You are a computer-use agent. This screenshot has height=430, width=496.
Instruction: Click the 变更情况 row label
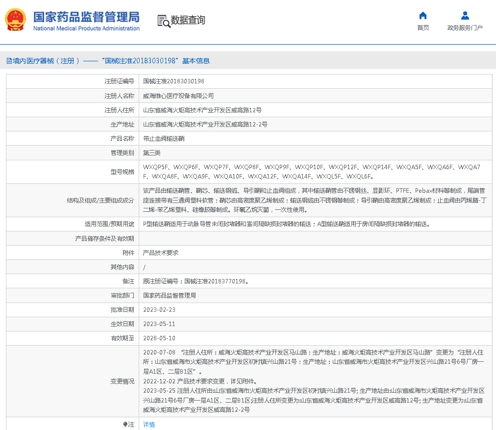click(x=122, y=381)
